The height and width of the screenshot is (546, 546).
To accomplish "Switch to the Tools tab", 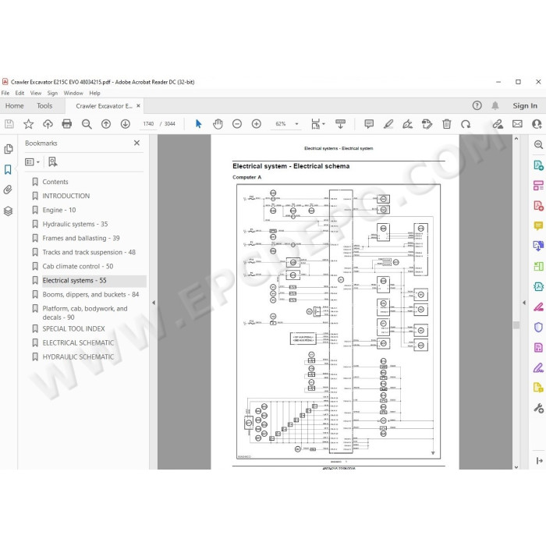I will click(x=44, y=106).
